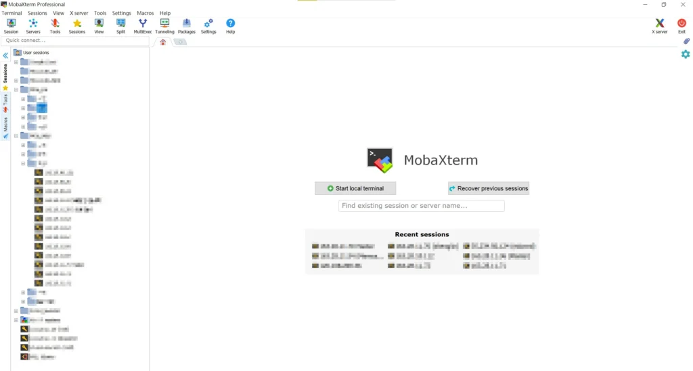Click the Packages toolbar icon
This screenshot has width=693, height=371.
(187, 26)
